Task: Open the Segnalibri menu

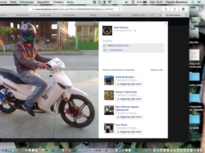Action: 43,2
